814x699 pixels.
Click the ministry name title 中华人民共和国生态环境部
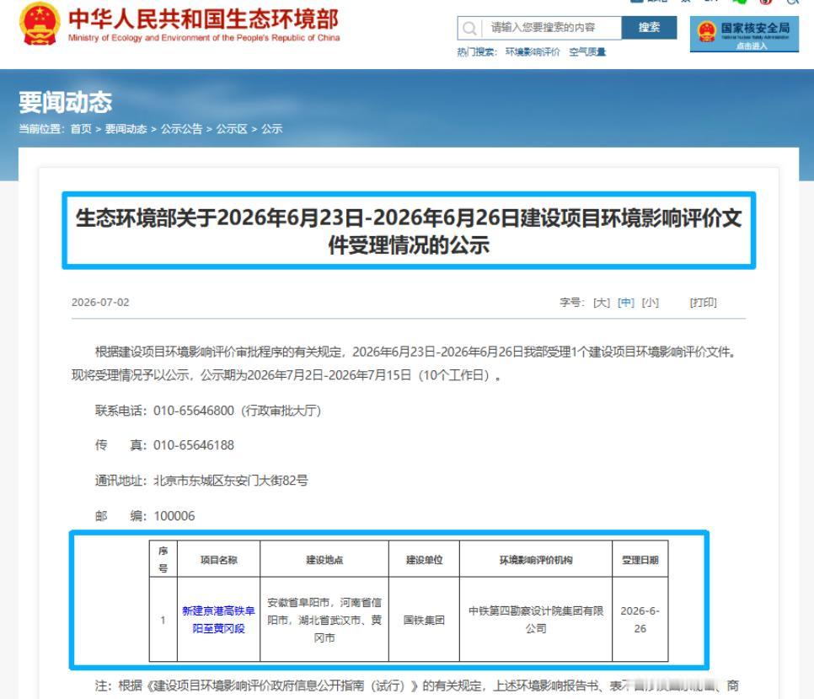(x=204, y=19)
